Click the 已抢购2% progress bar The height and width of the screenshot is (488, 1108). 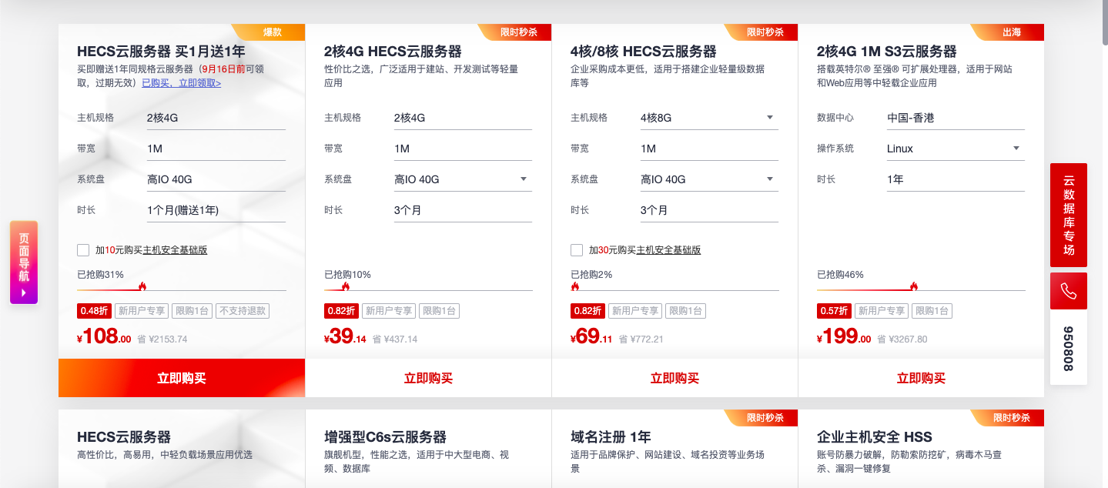[675, 290]
